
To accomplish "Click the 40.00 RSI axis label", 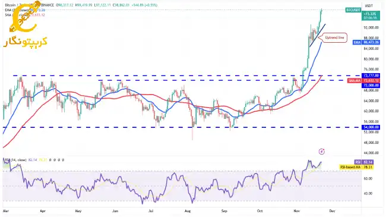I will tap(368, 193).
